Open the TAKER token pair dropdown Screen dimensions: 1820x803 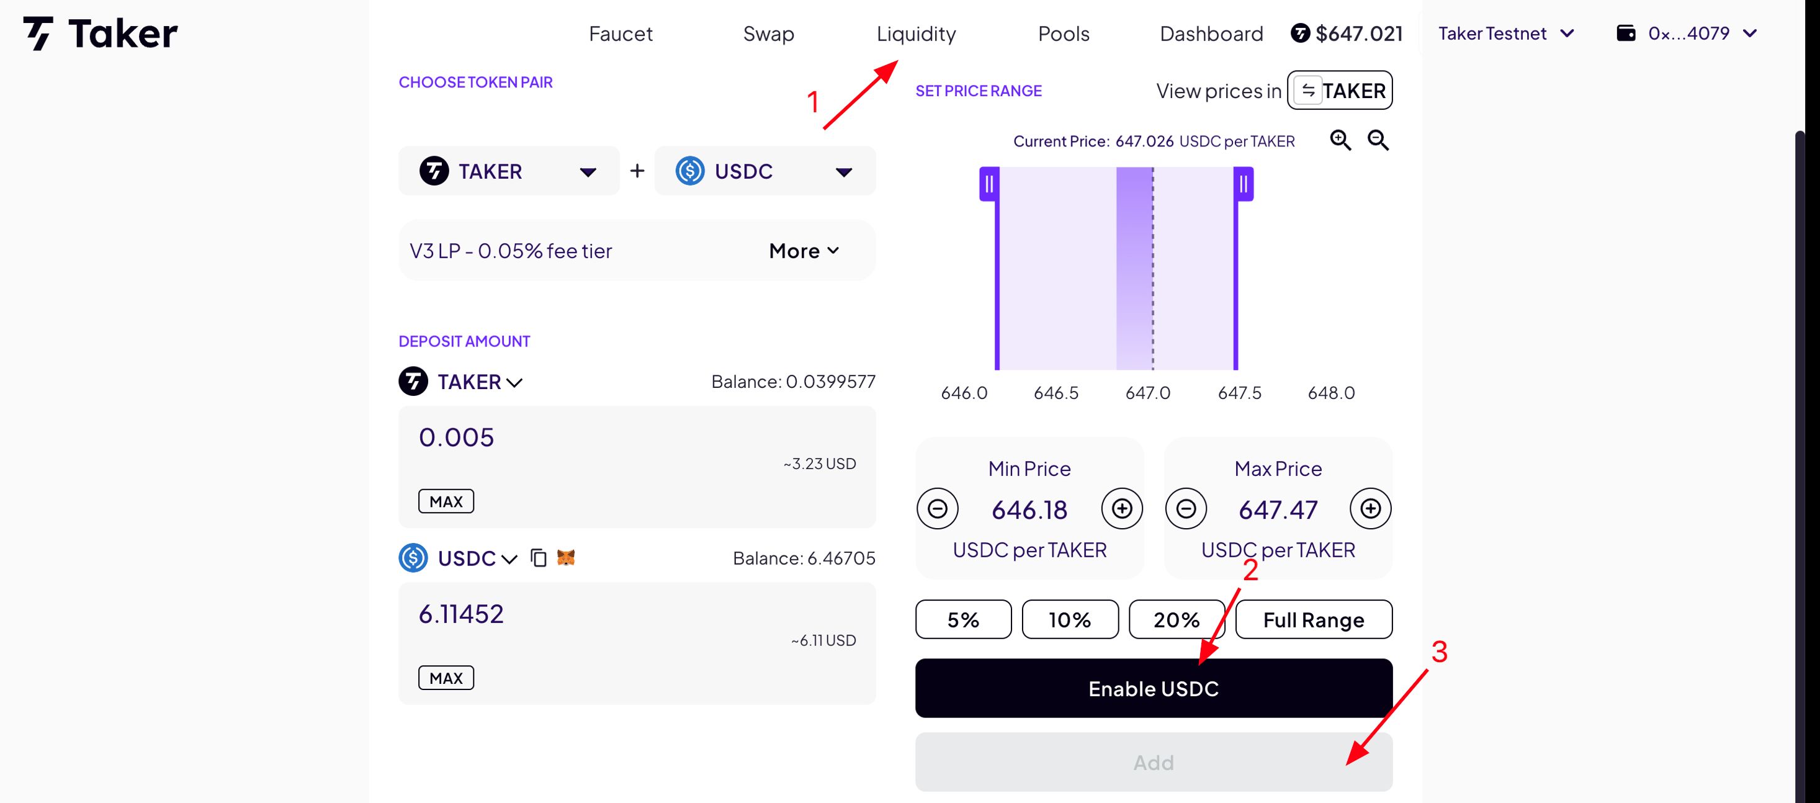click(509, 171)
